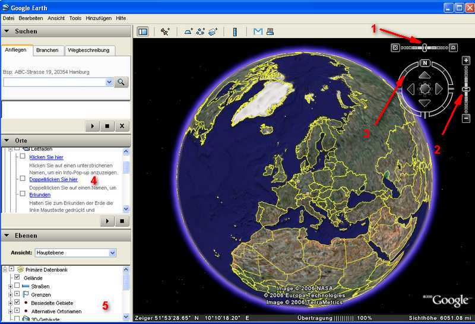
Task: Click into the Anfliegen search text field
Action: [x=55, y=82]
